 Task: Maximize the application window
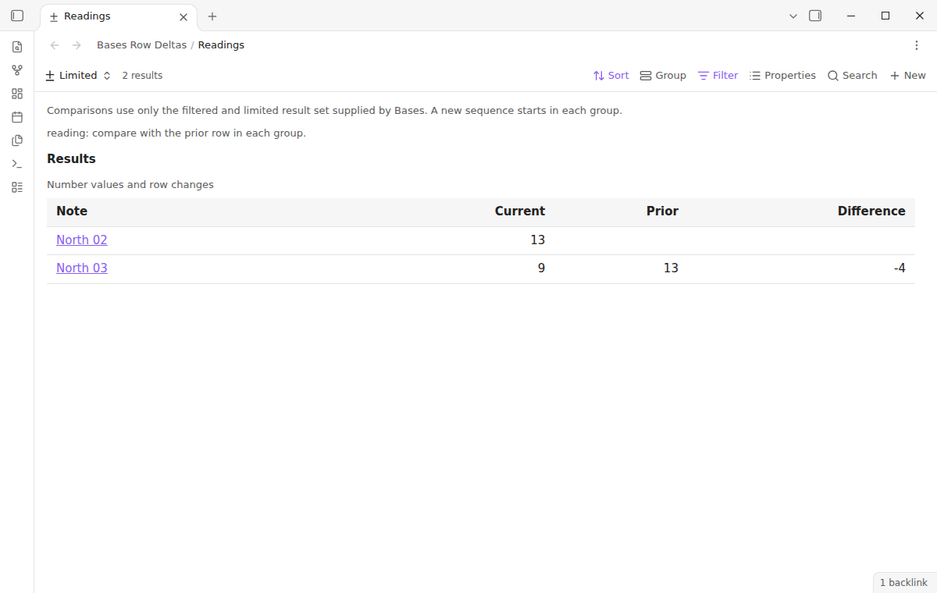pos(885,16)
